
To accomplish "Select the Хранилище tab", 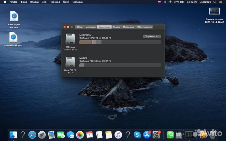I will [104, 27].
